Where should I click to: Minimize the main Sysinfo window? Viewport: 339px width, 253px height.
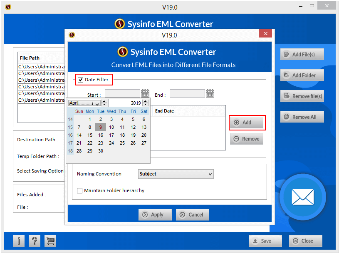(300, 6)
